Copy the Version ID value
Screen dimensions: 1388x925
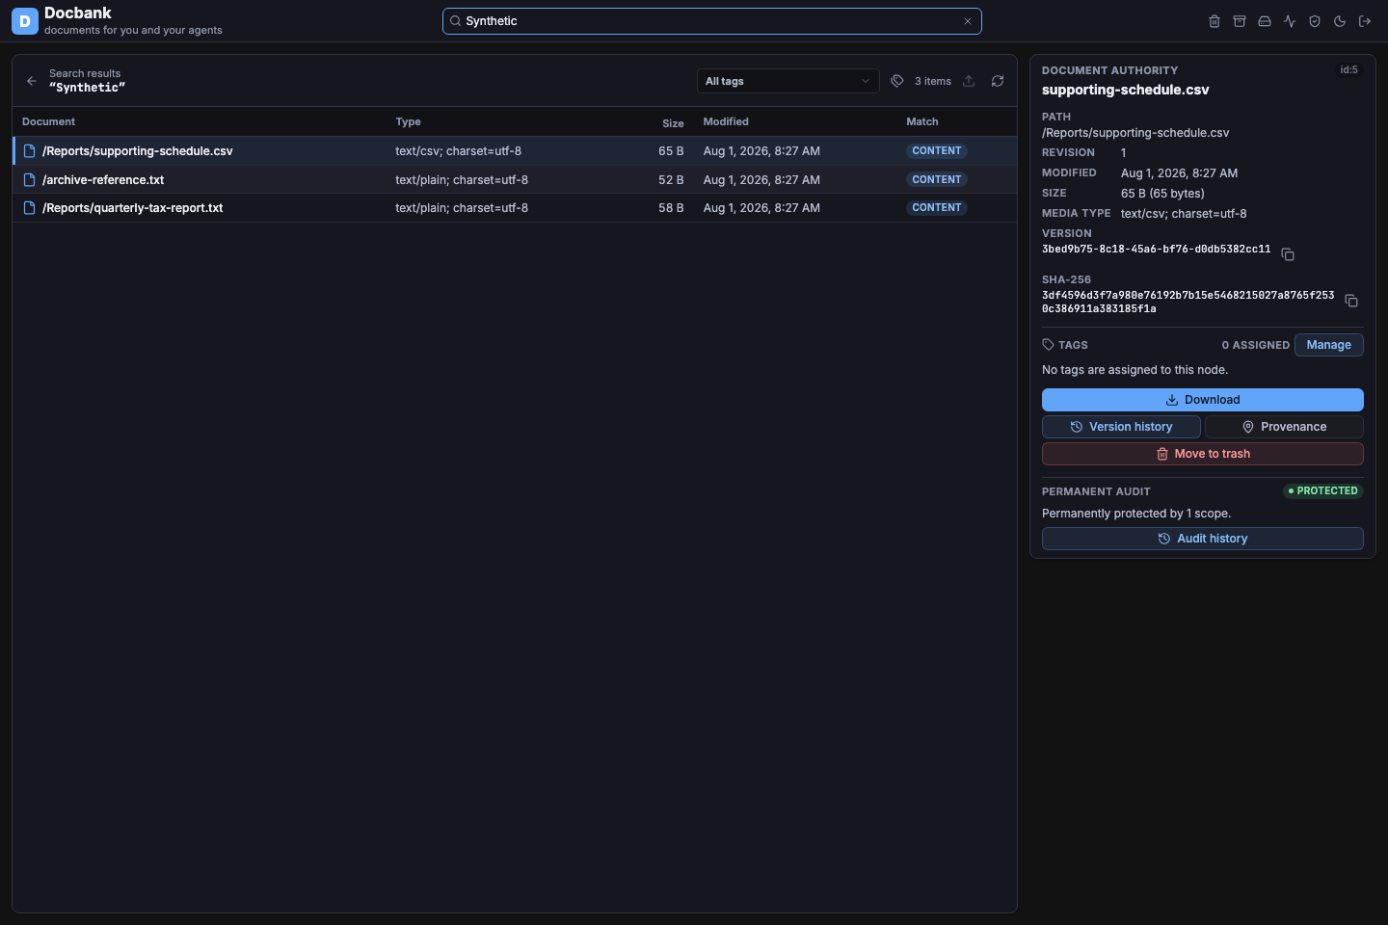[1288, 254]
